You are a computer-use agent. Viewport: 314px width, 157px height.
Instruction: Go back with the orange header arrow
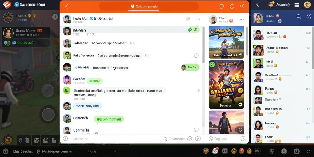coord(67,6)
